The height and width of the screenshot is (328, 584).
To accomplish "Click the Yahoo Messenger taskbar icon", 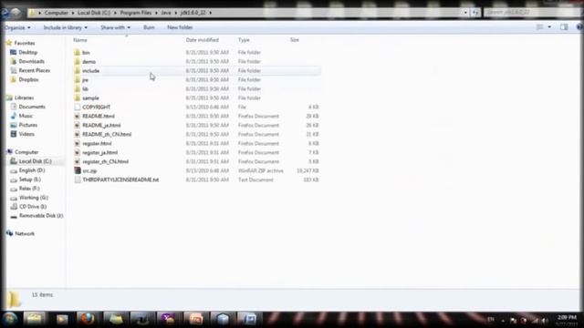I will click(168, 319).
